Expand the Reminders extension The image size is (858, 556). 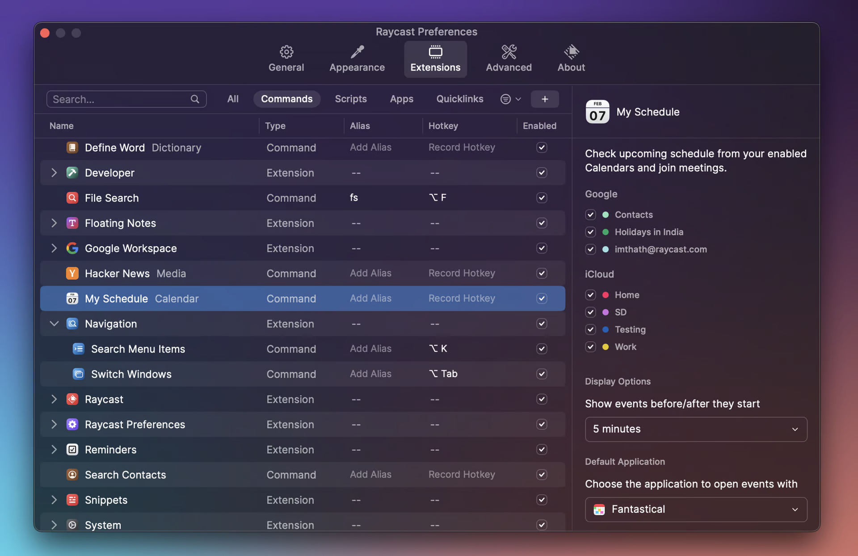[x=54, y=450]
